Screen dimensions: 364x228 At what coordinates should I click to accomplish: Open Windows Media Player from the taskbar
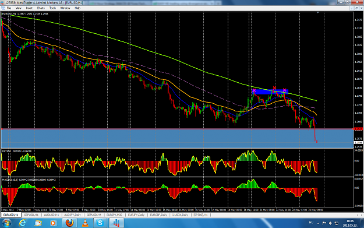click(x=53, y=223)
